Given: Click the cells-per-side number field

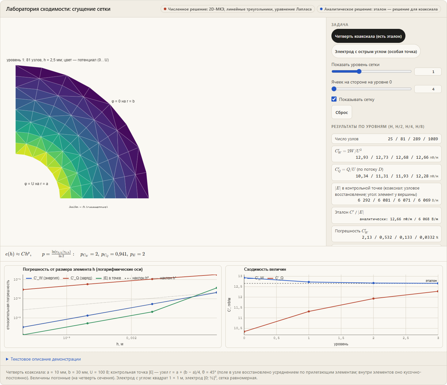Looking at the screenshot, I should (428, 89).
